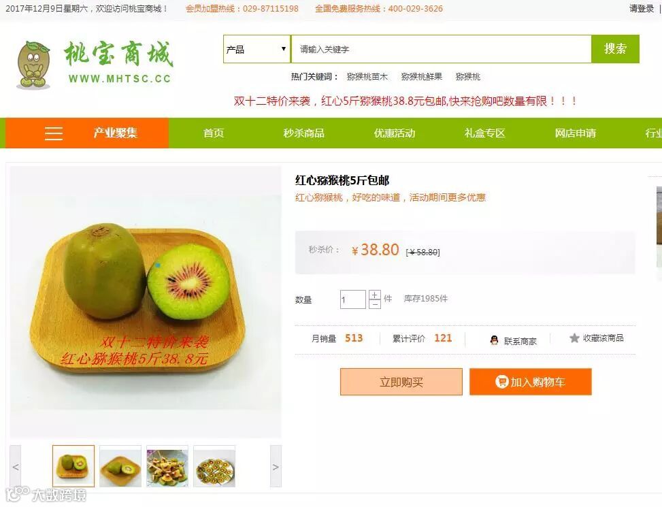662x507 pixels.
Task: Focus the 请输入关键字 search field
Action: pos(441,50)
